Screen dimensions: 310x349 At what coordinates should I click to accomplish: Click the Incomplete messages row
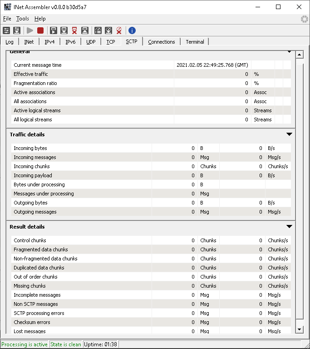[x=151, y=295]
